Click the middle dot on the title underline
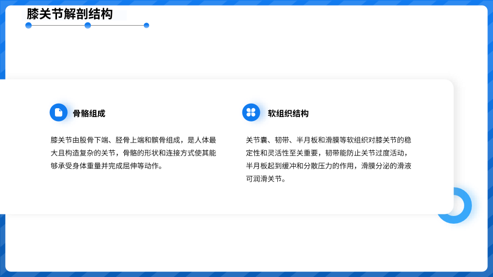 coord(88,25)
